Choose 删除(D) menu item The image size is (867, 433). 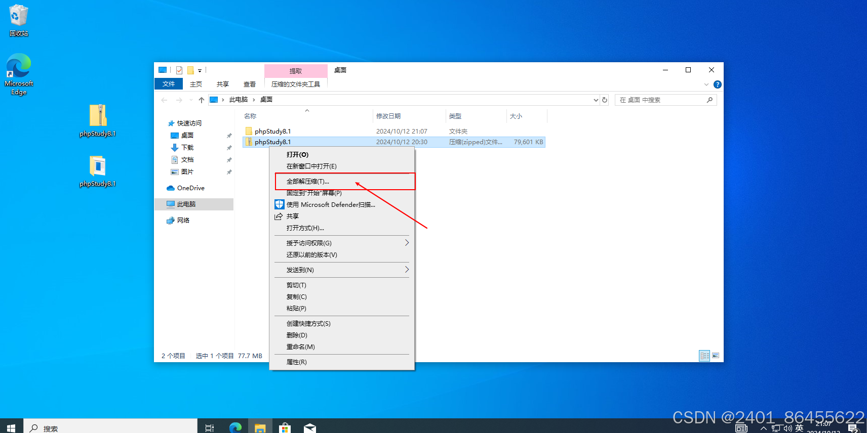coord(342,335)
